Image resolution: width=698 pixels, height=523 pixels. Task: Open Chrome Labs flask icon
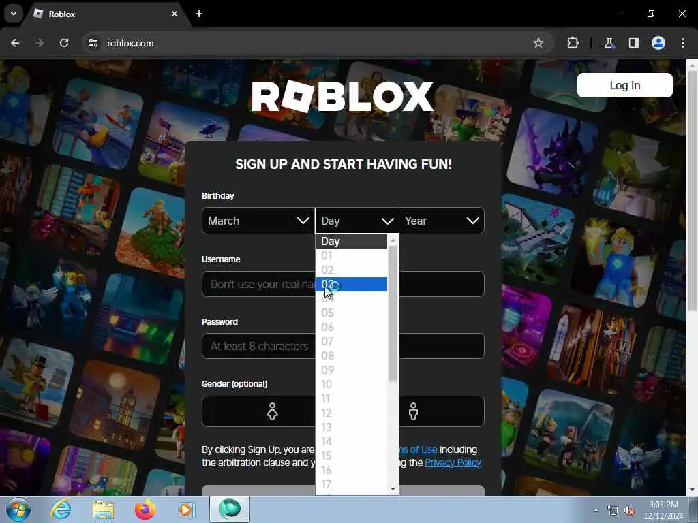pyautogui.click(x=609, y=43)
